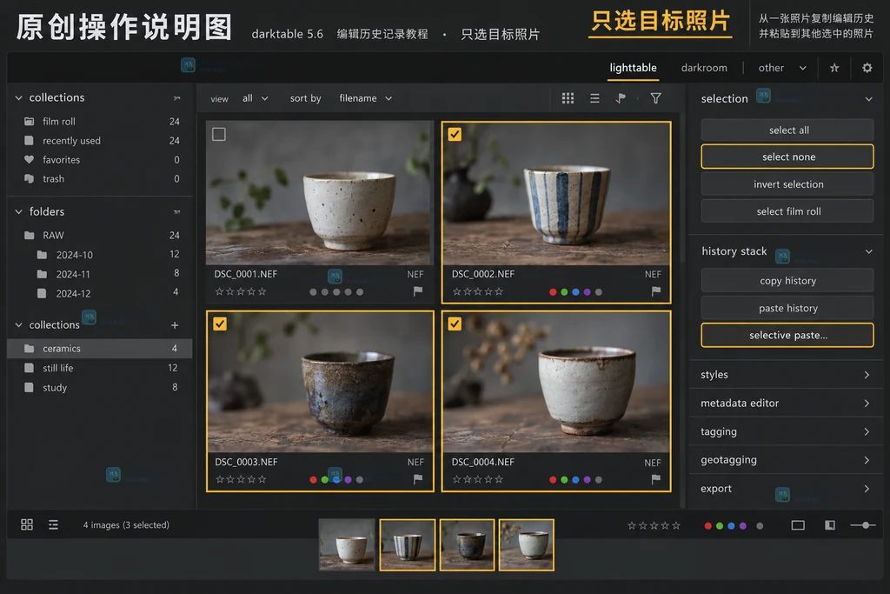Expand the tagging panel
The image size is (890, 594).
(786, 431)
